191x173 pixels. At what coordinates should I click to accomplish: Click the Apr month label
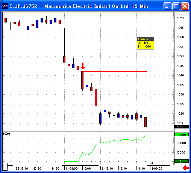[154, 163]
